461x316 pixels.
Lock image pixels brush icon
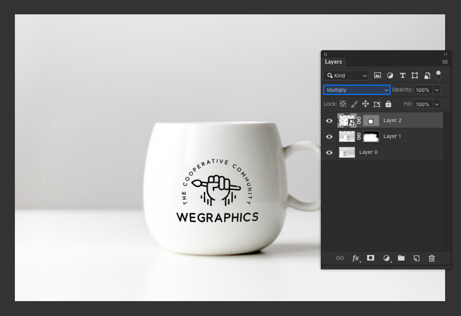[354, 104]
